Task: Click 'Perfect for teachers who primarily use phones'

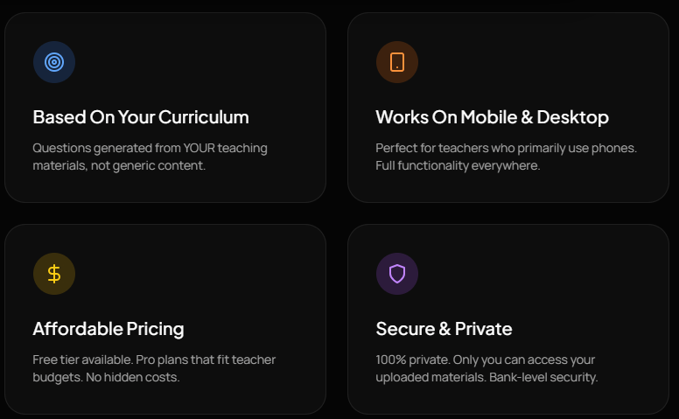Action: click(x=496, y=148)
